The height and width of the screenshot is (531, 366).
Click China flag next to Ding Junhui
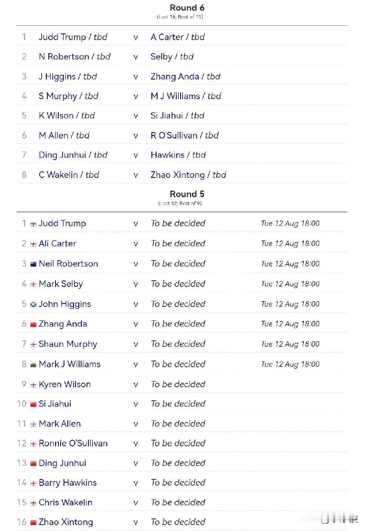tap(33, 464)
